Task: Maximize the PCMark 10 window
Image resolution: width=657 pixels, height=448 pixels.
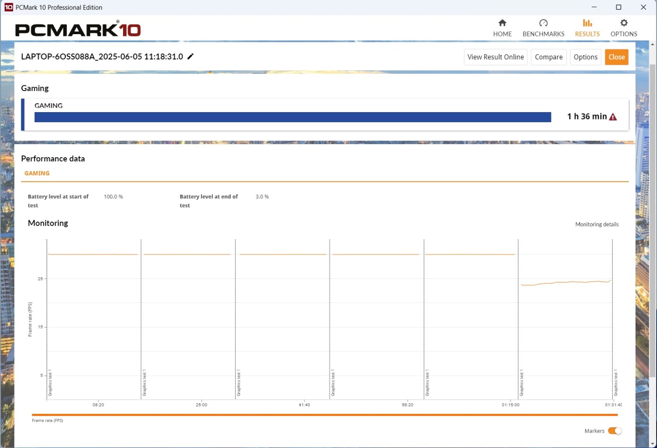Action: coord(618,7)
